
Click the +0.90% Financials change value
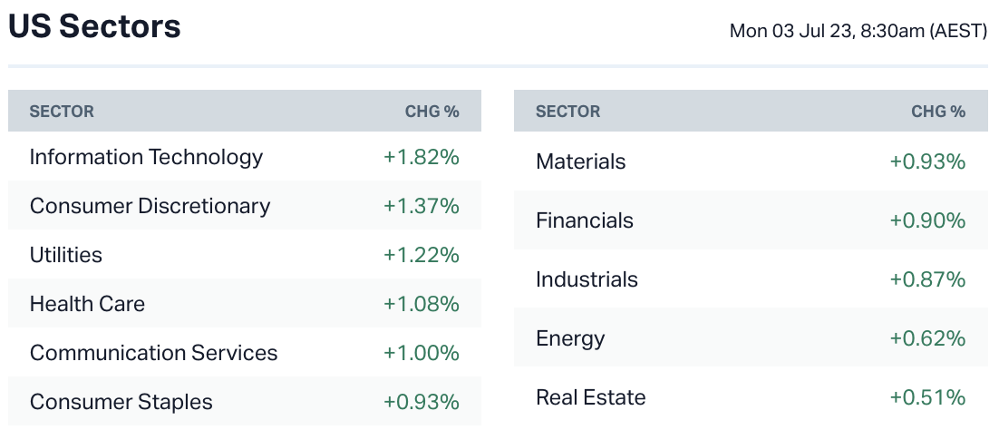click(927, 220)
